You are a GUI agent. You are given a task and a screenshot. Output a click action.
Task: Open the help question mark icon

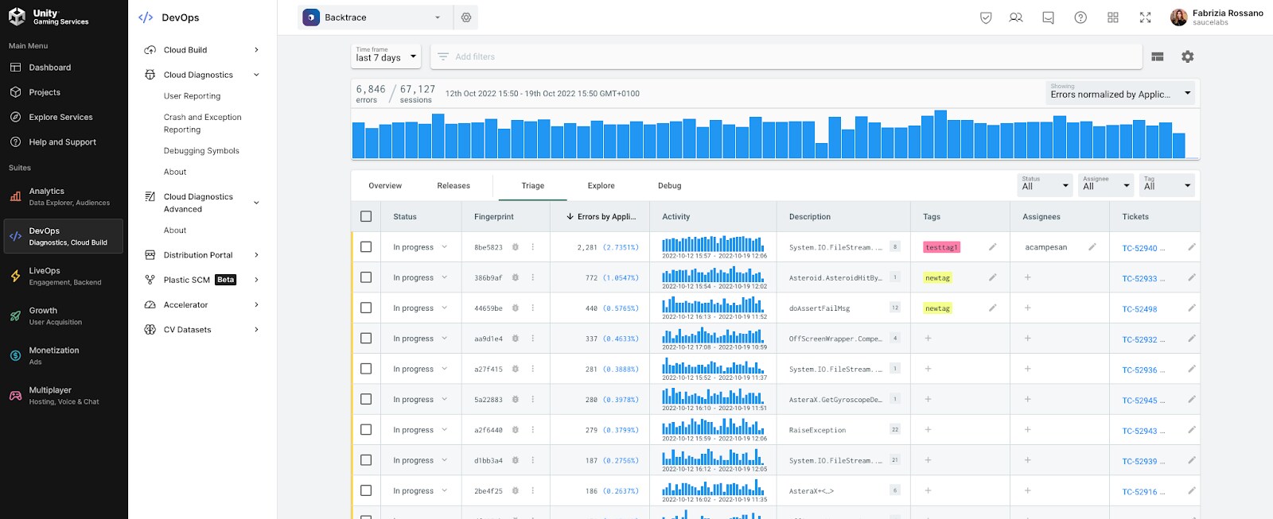[1080, 17]
